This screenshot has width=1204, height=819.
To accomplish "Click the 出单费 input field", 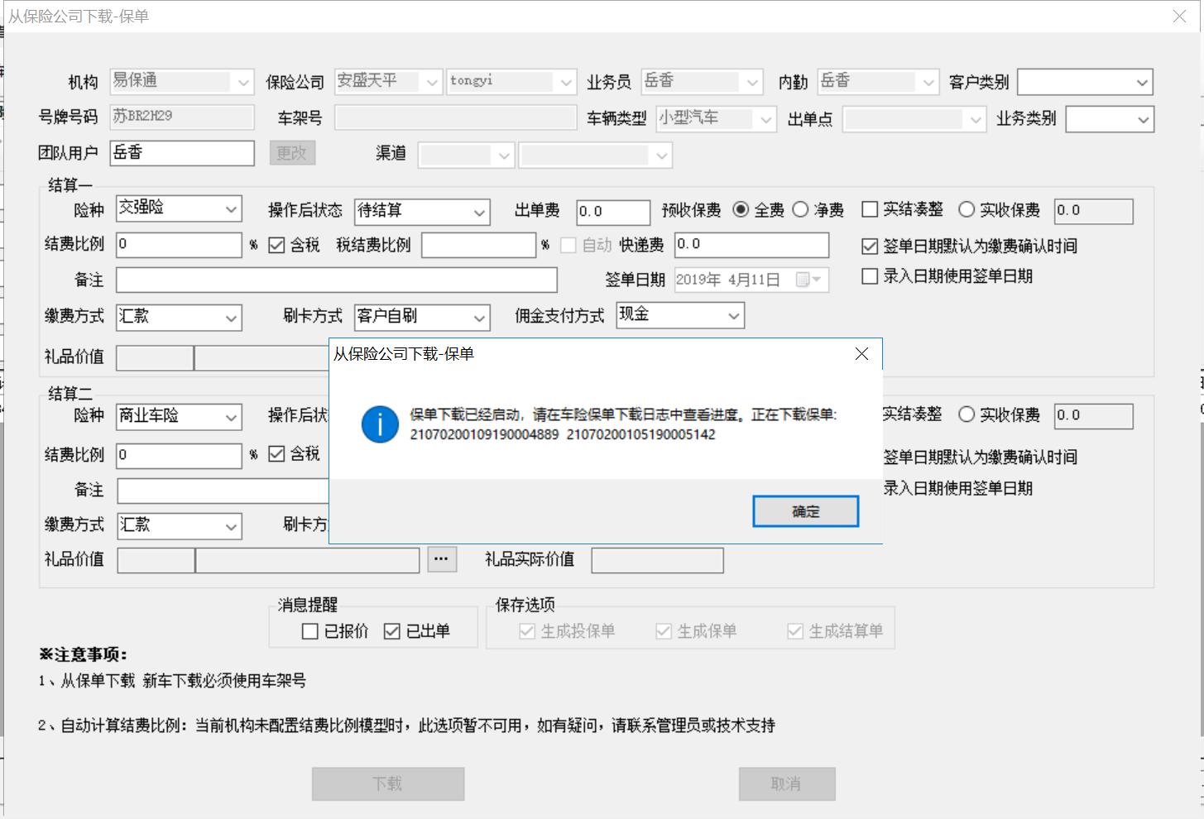I will [x=613, y=212].
